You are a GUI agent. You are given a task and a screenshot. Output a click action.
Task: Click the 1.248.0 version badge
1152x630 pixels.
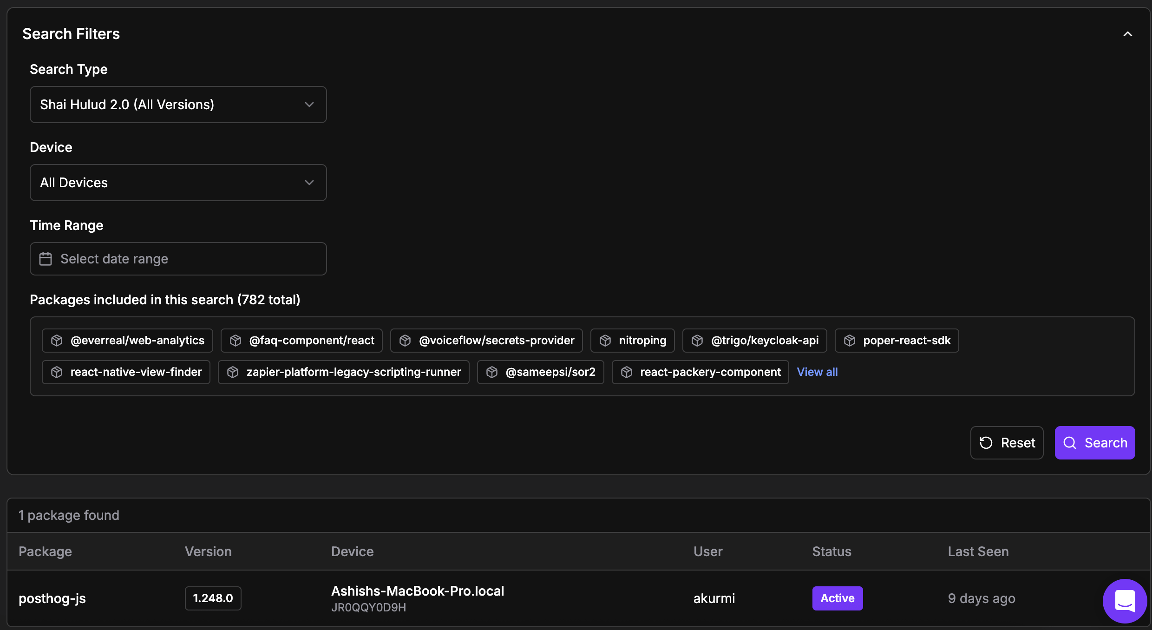(213, 598)
